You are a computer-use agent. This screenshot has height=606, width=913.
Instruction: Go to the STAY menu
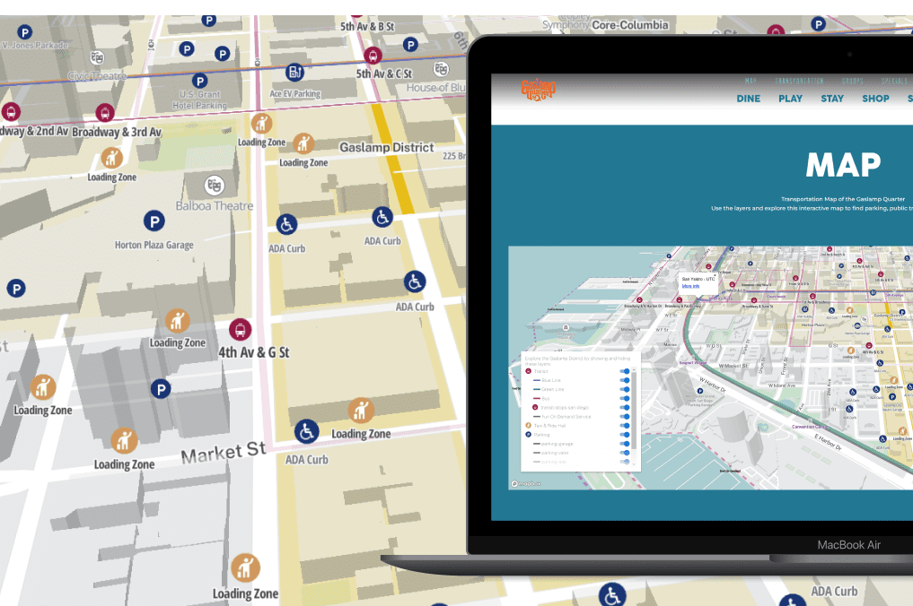(832, 99)
